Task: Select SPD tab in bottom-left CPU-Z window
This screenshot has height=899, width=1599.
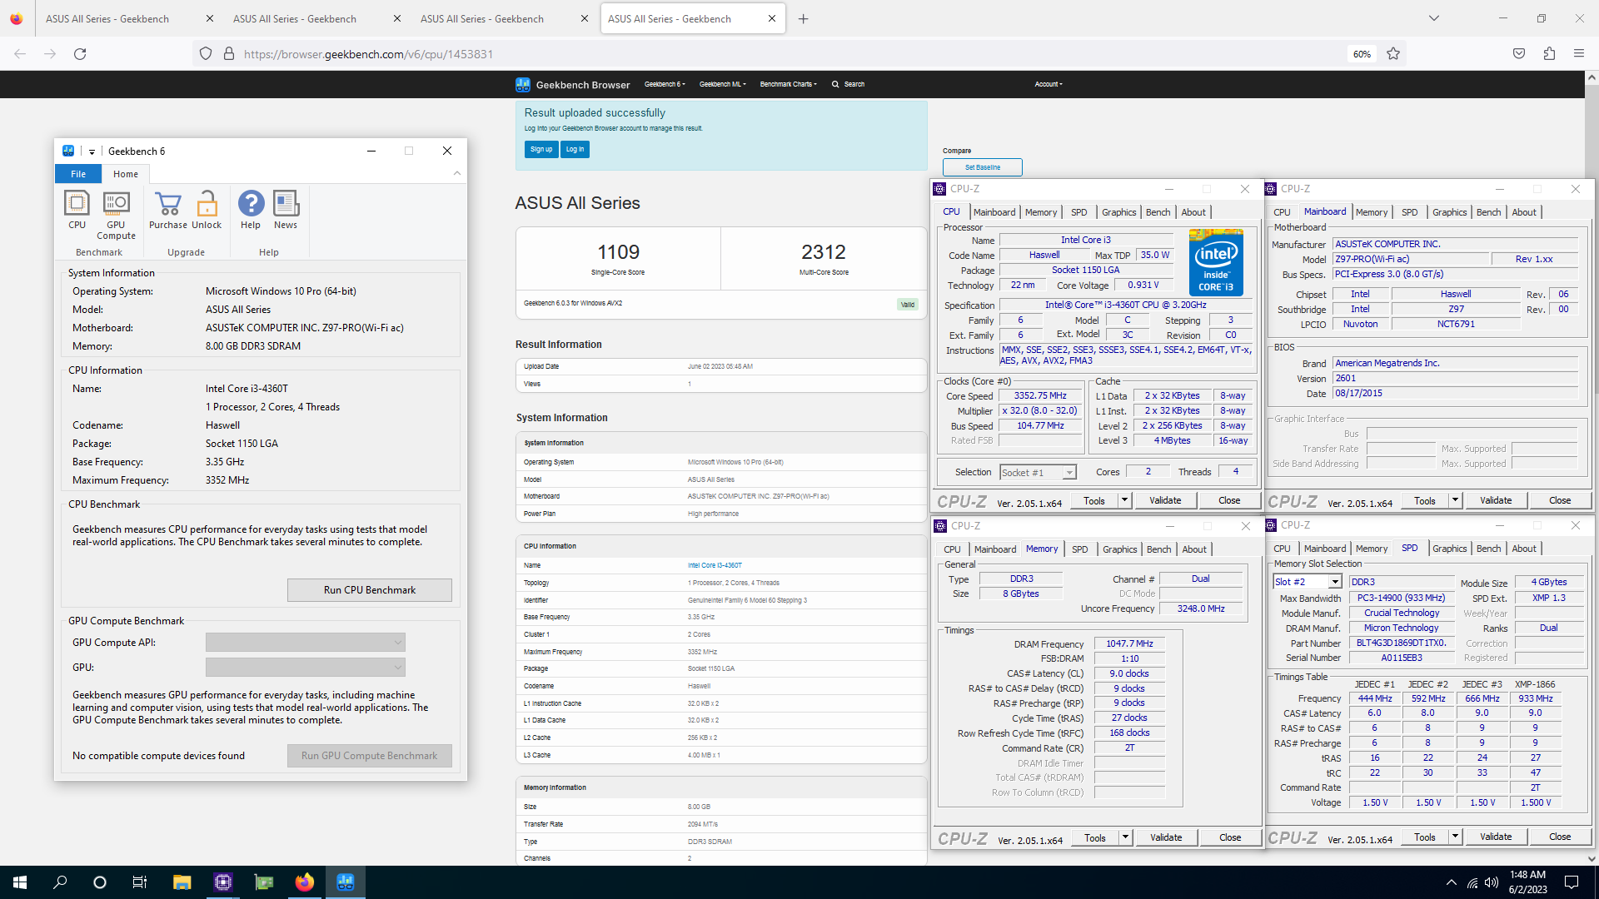Action: click(1079, 549)
